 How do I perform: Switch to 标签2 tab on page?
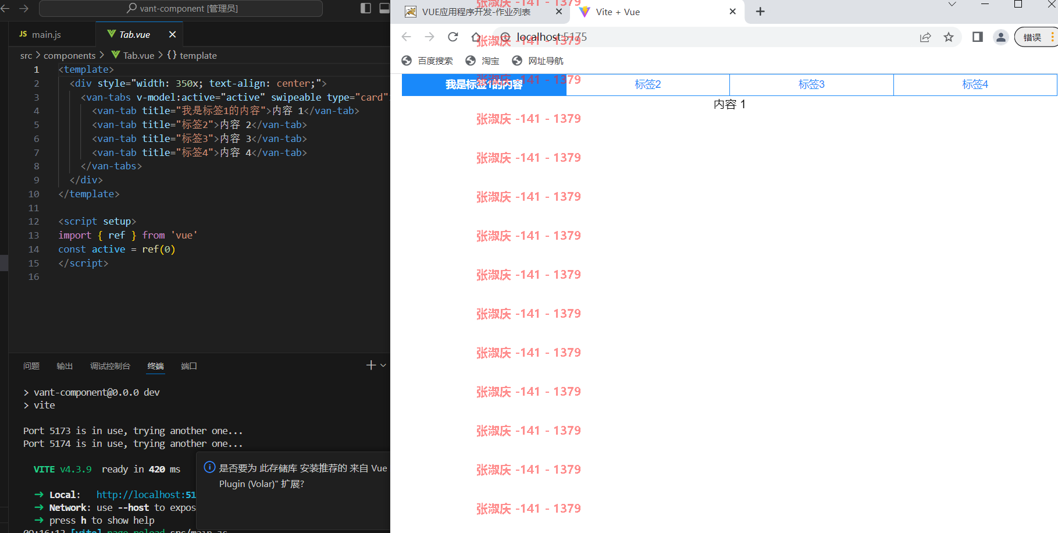tap(648, 84)
